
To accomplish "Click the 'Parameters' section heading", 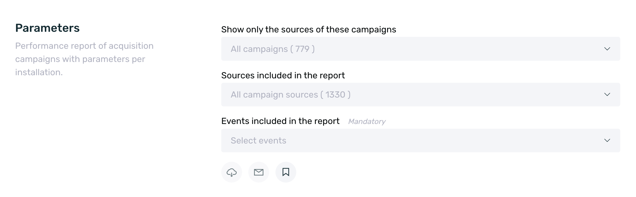I will click(47, 28).
